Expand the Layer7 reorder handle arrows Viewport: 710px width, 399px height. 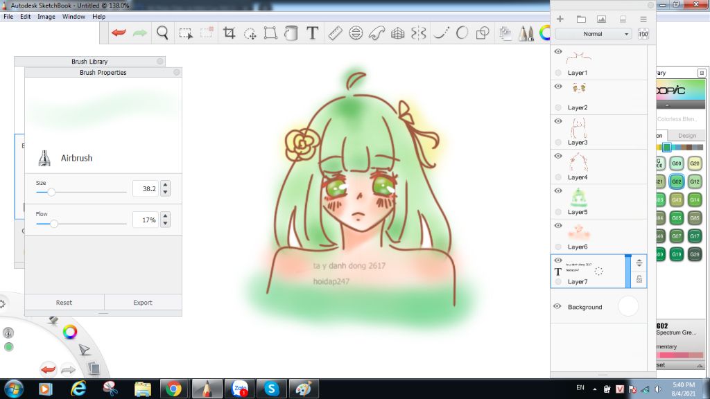639,263
